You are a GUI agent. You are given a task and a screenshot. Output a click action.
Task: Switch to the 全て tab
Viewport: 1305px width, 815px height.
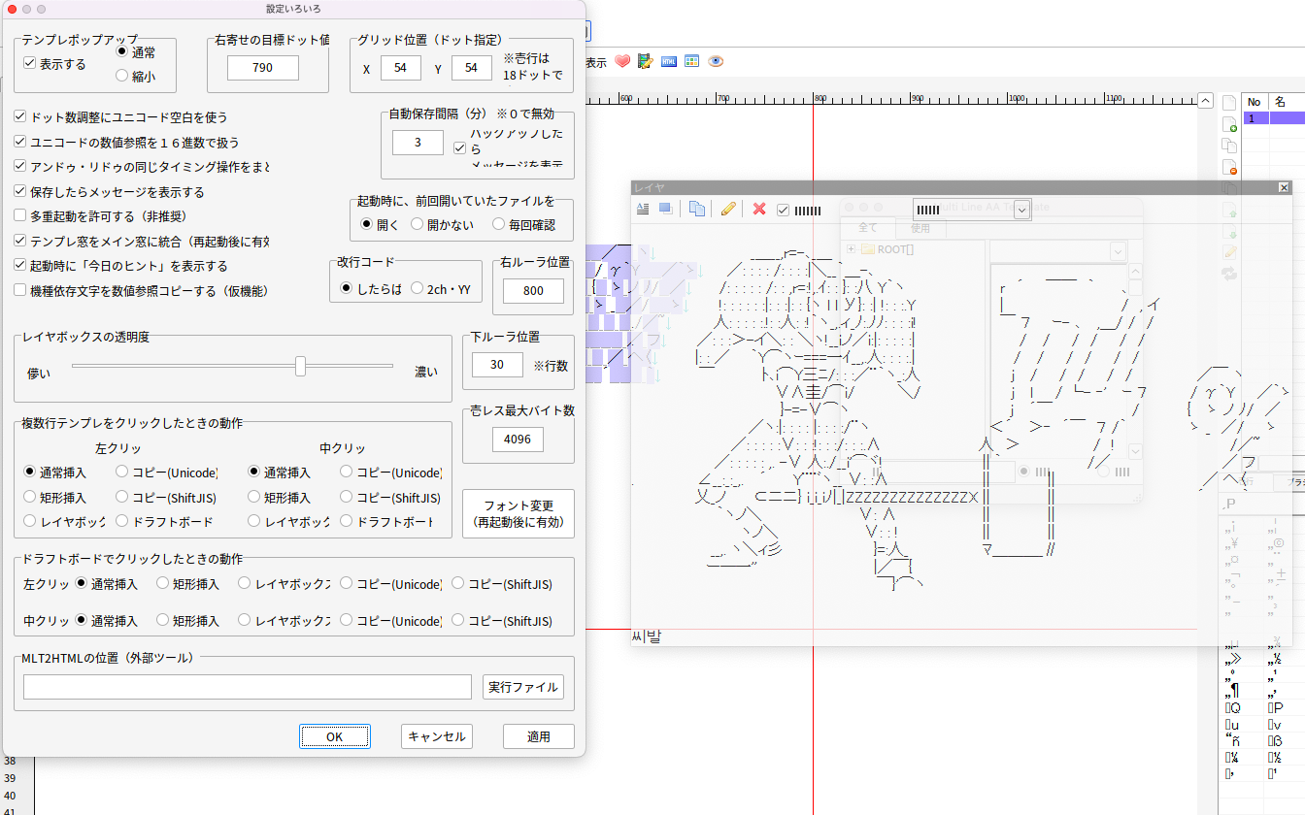(x=867, y=228)
